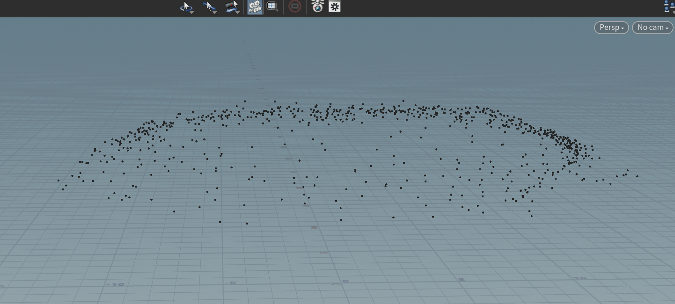Select the cursor-with-orbit-ring tool icon
The height and width of the screenshot is (304, 675).
pyautogui.click(x=186, y=7)
